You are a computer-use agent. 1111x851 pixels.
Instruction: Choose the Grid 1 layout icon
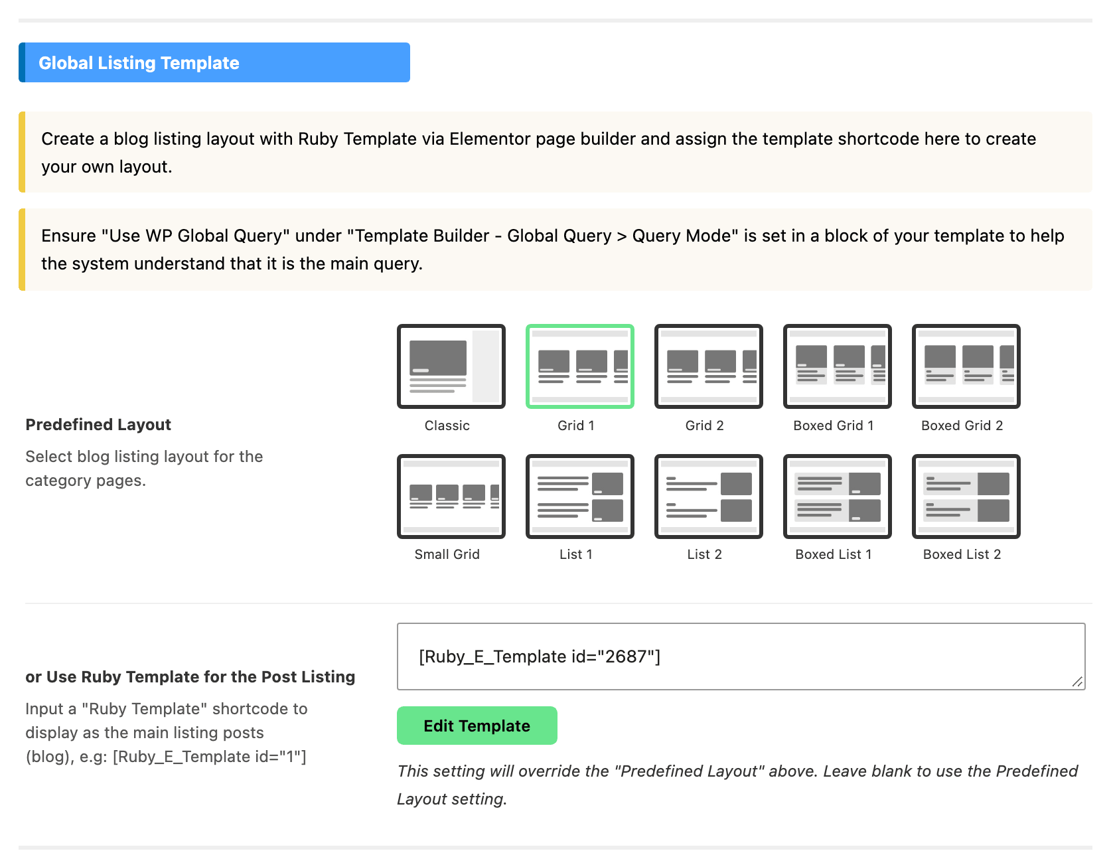pyautogui.click(x=579, y=366)
